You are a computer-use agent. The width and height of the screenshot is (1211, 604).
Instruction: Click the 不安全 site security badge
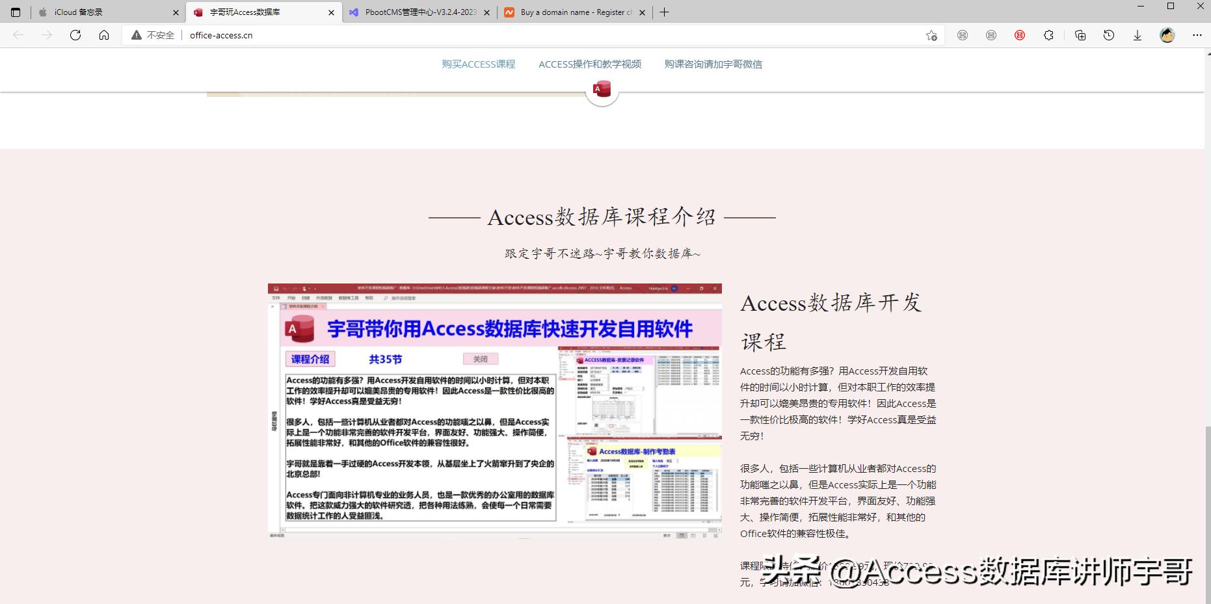151,35
